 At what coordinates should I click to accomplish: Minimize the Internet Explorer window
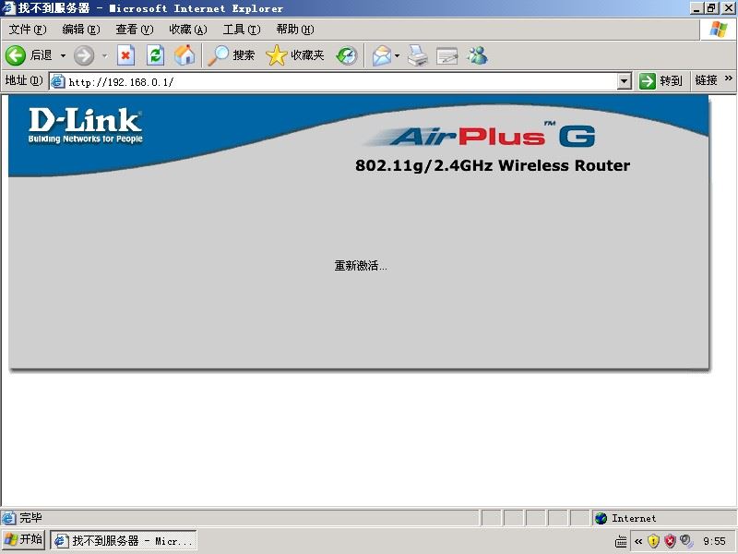pos(697,8)
